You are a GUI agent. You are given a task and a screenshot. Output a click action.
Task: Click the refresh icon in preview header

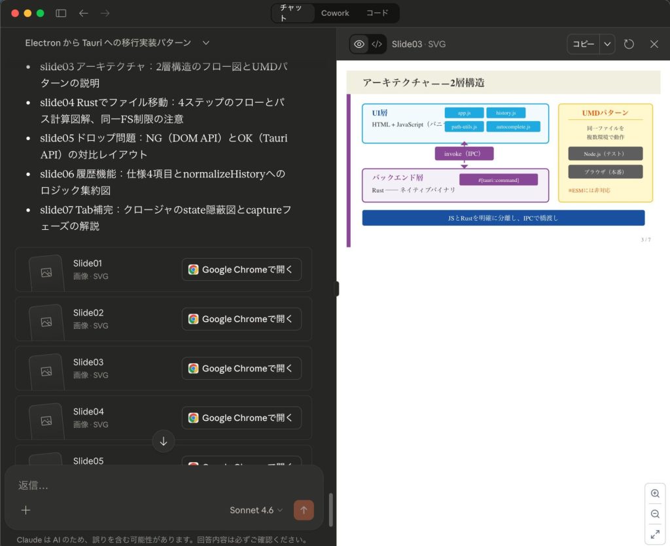[x=629, y=44]
